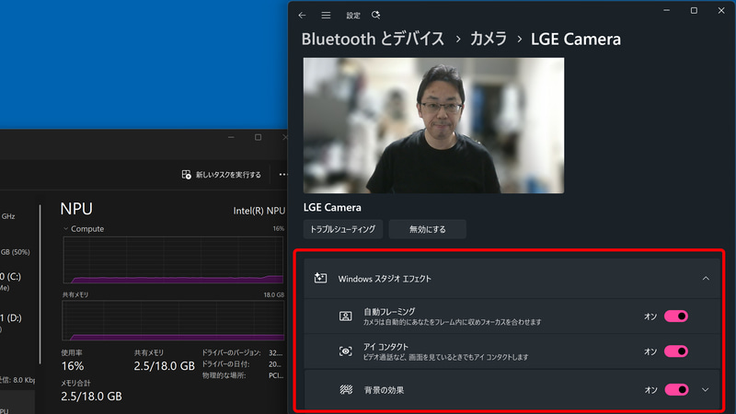Click the Windows Studio Effects sparkle icon
736x414 pixels.
(x=320, y=279)
